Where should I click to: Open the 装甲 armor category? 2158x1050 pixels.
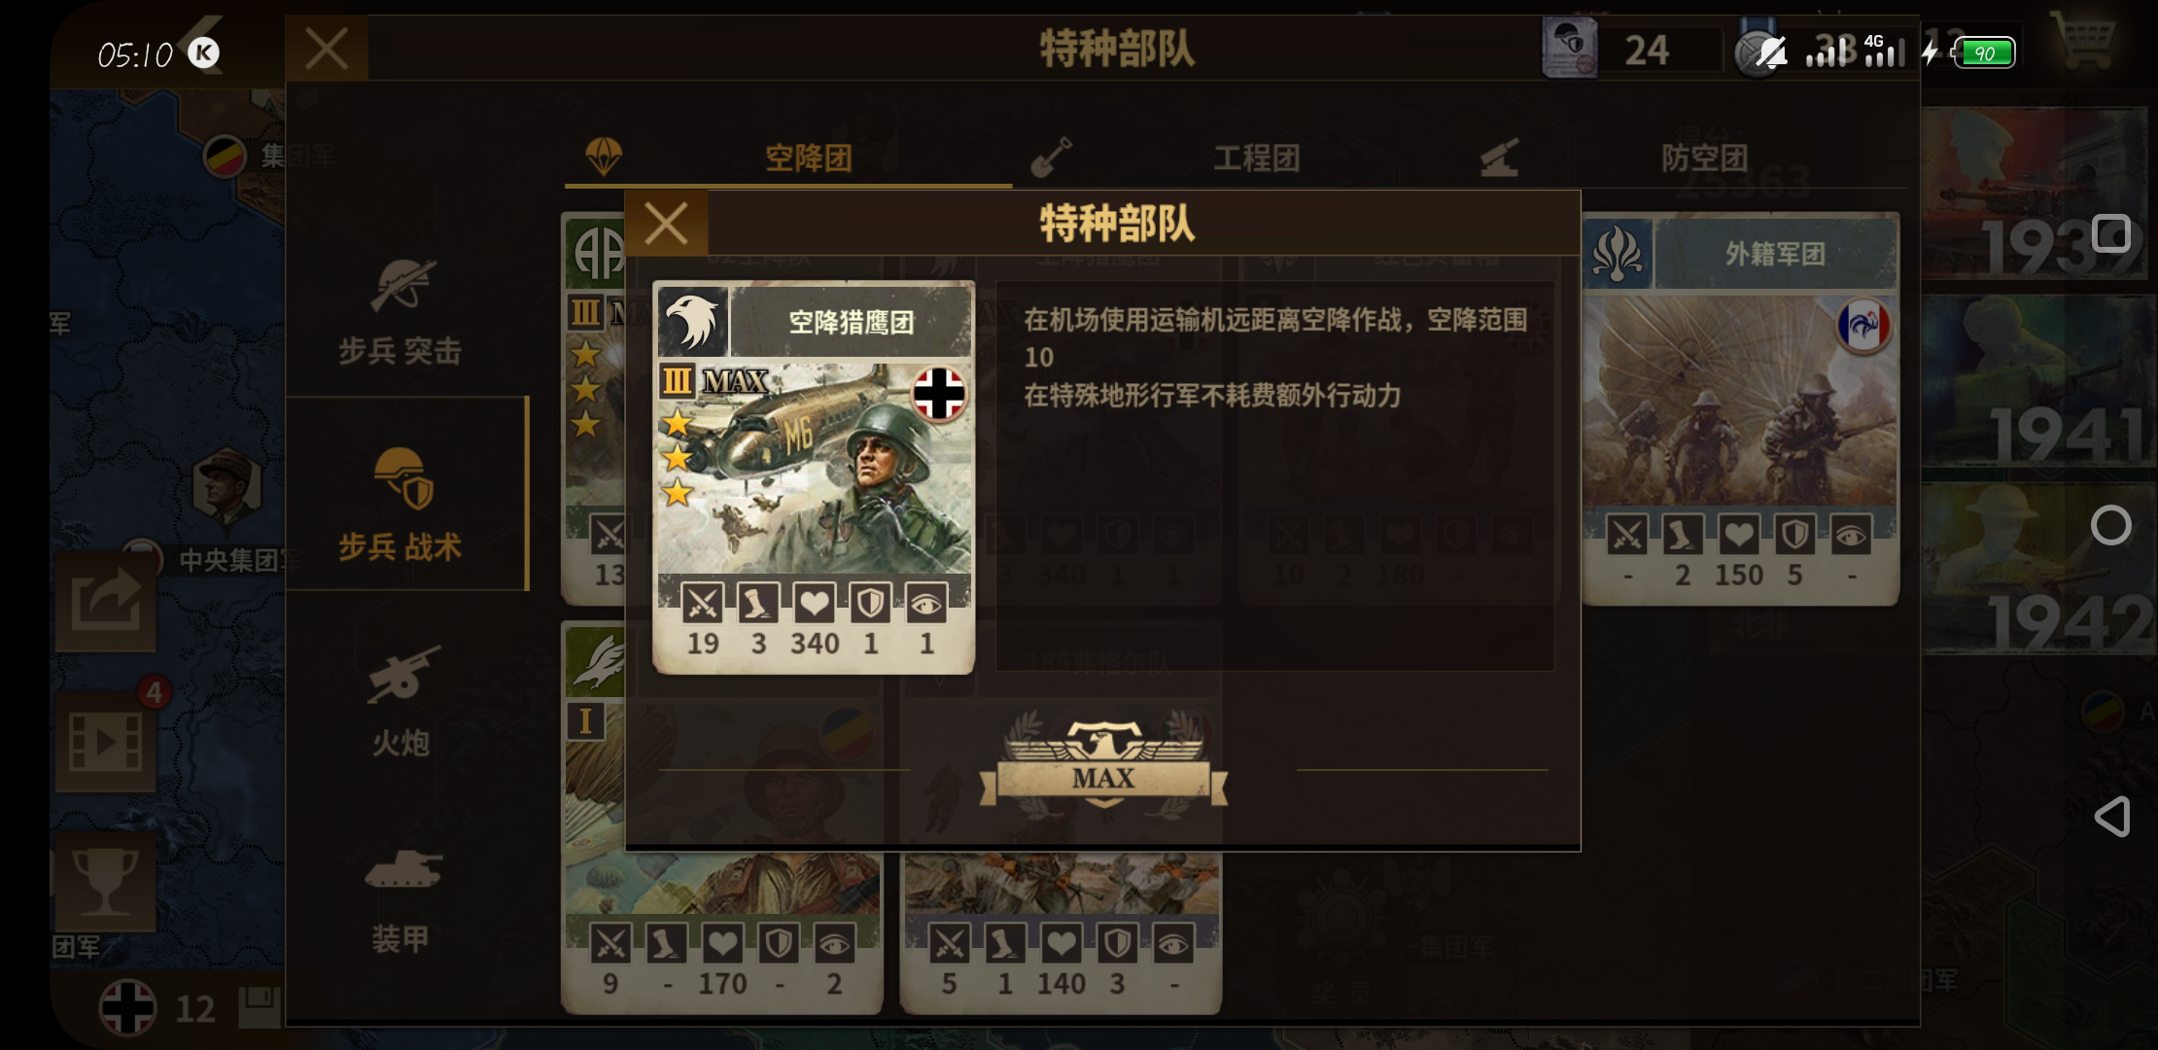coord(400,899)
